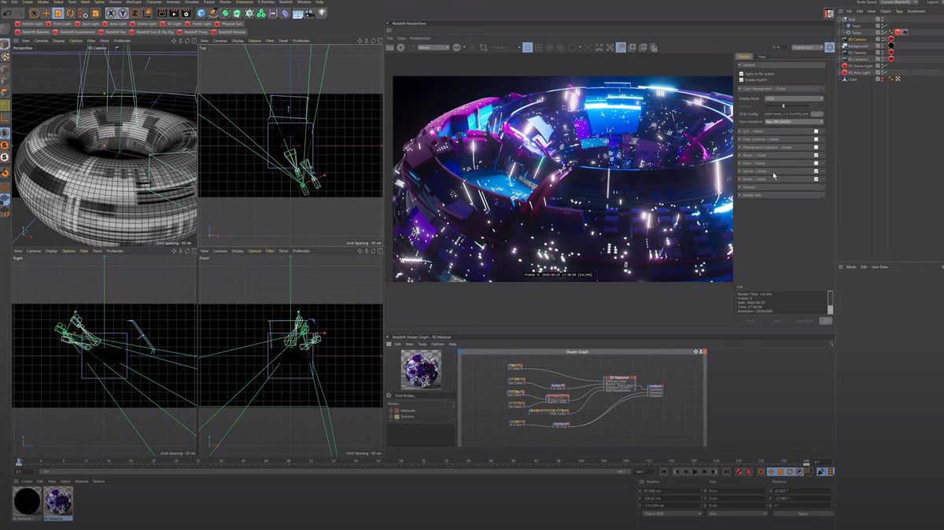Click Redshift Proxy button
944x530 pixels.
[192, 32]
